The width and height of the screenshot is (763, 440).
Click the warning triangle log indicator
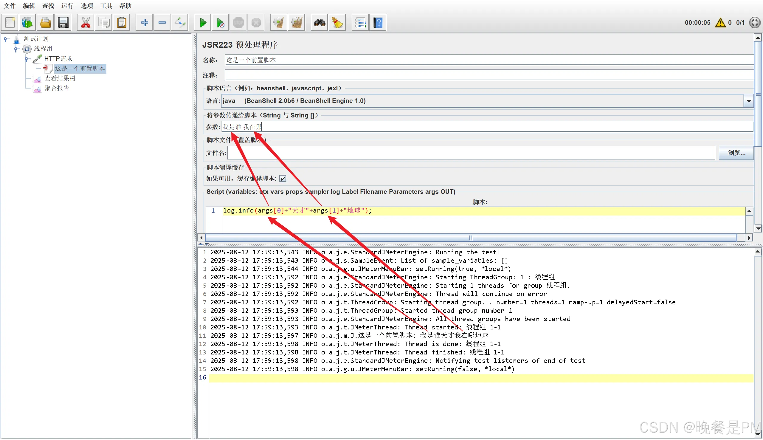tap(720, 23)
